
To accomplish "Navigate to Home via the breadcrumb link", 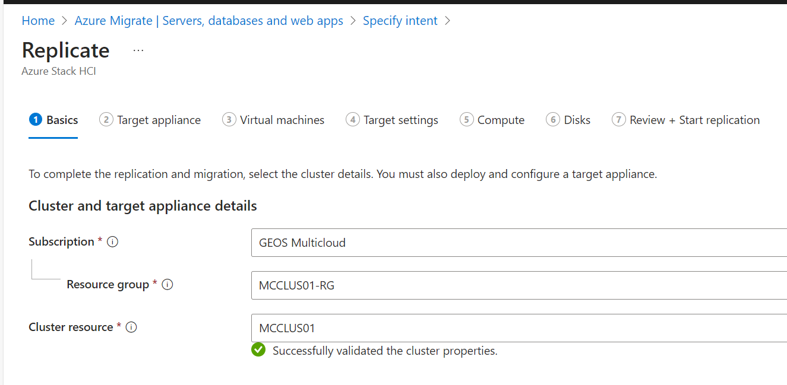I will [x=38, y=20].
